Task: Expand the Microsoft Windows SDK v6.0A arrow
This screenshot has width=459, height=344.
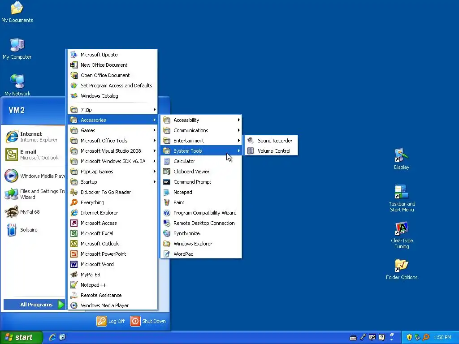Action: pos(154,161)
